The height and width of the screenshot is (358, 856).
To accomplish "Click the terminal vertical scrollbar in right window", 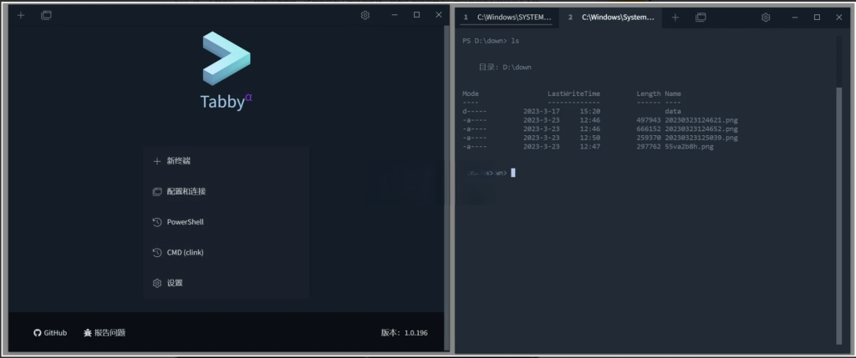I will (x=839, y=215).
